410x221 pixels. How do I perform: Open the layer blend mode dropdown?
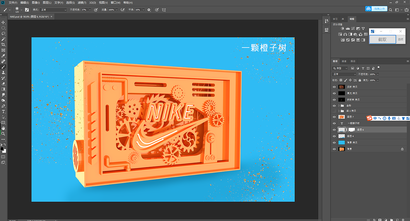(344, 74)
